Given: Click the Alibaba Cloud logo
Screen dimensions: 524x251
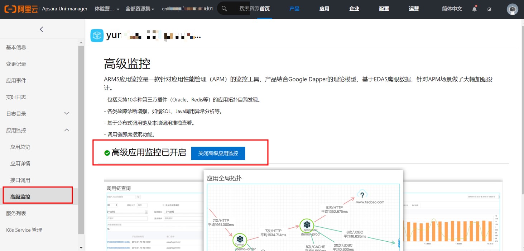Looking at the screenshot, I should pos(21,9).
